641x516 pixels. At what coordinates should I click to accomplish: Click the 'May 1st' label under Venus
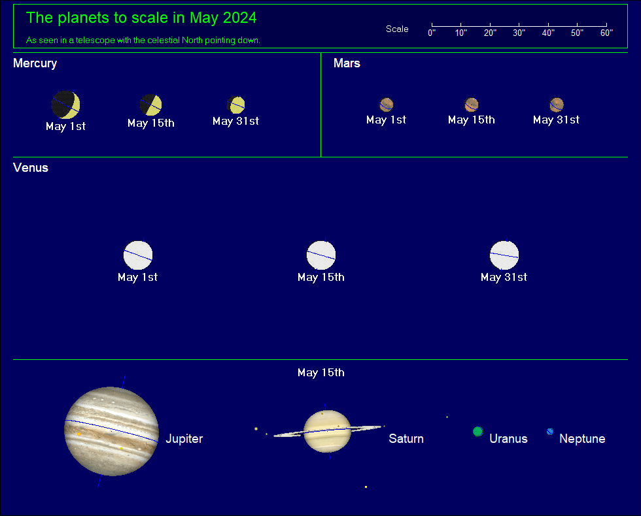point(137,277)
